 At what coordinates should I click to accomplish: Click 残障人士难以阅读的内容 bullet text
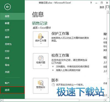[68, 70]
